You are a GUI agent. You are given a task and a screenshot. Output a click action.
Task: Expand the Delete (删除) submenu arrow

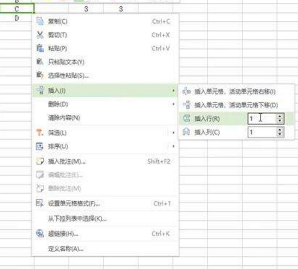[173, 104]
